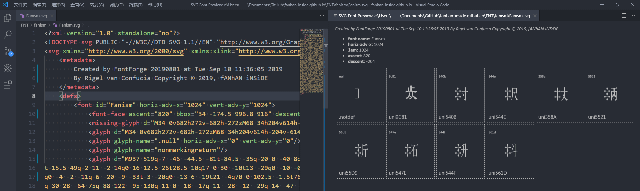
Task: Open the 终端(T) menu
Action: [136, 5]
